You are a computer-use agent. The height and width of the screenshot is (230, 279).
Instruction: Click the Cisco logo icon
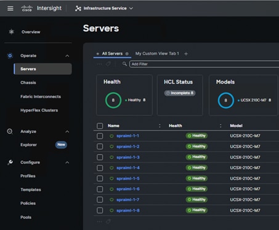click(26, 9)
